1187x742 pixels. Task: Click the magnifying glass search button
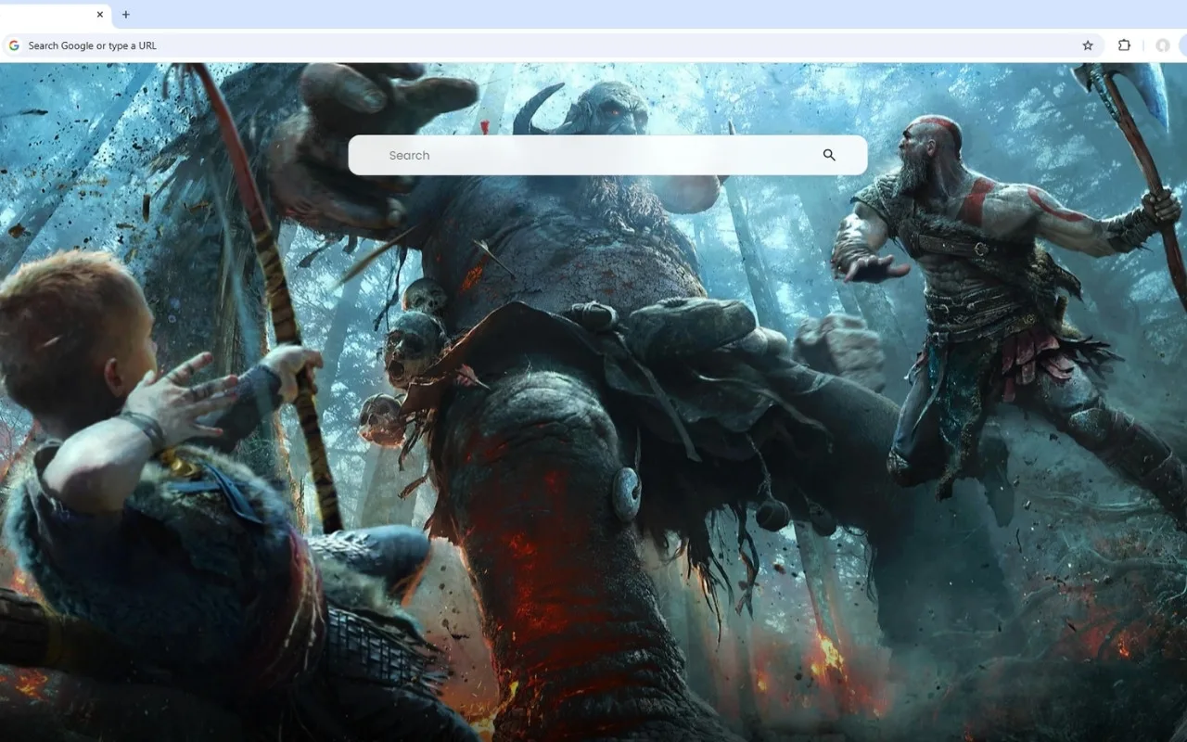point(829,155)
